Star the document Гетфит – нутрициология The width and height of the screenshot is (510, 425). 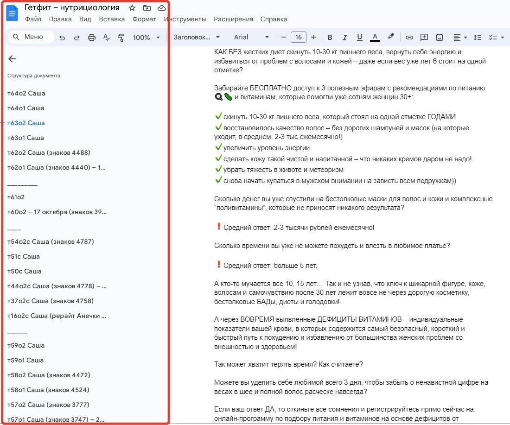tap(132, 8)
